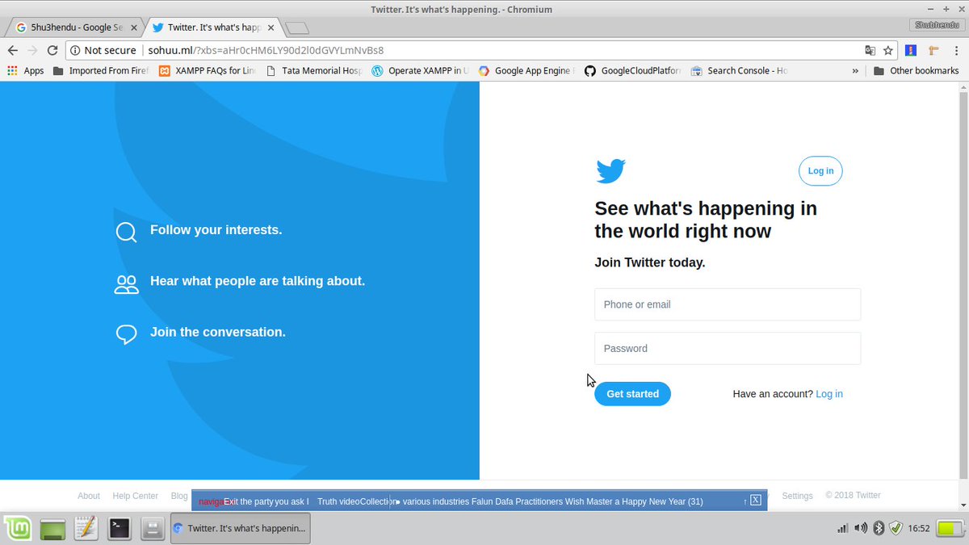The height and width of the screenshot is (545, 969).
Task: Open the Operate XAMPP in Ubuntu bookmark
Action: coord(420,71)
